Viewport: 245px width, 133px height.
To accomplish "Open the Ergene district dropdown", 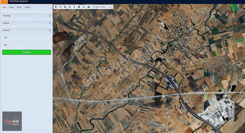I will click(x=27, y=23).
